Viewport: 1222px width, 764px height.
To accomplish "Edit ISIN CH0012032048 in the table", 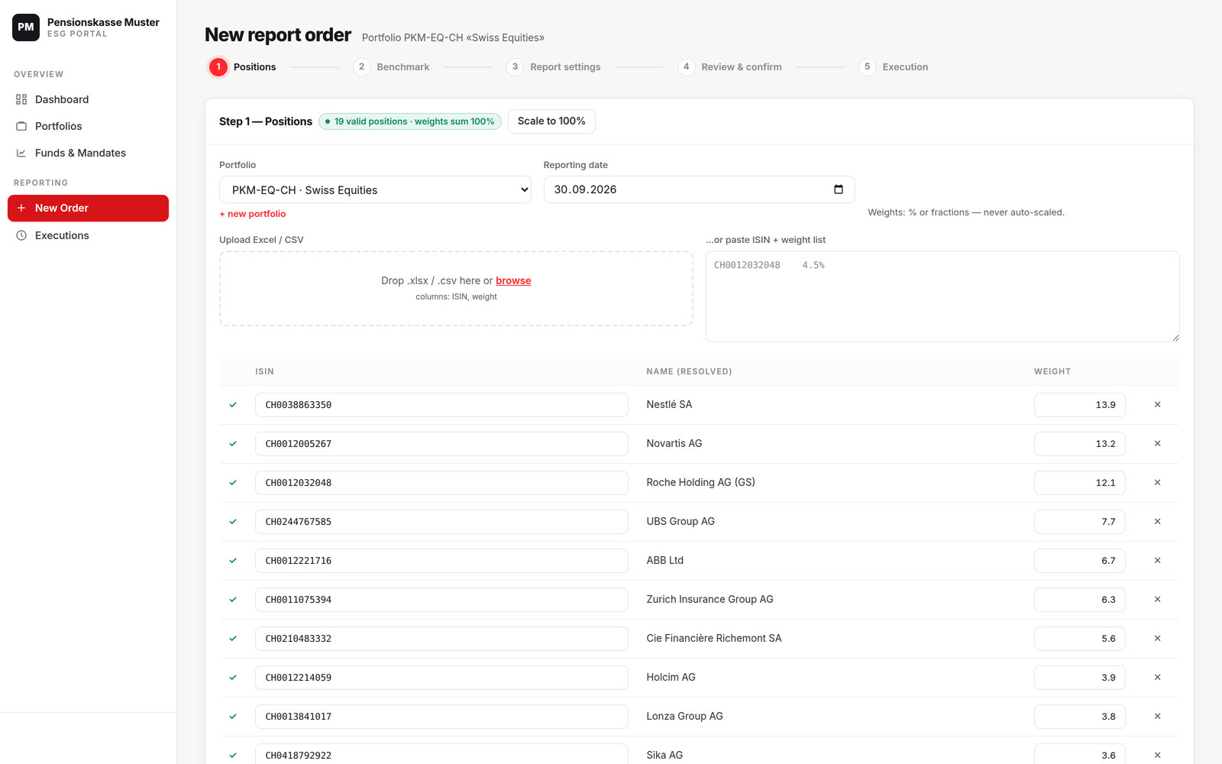I will coord(441,483).
